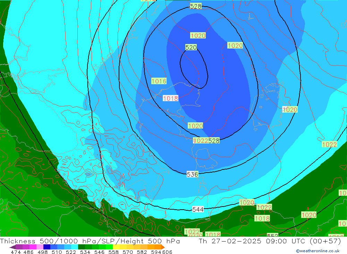This screenshot has width=347, height=254.
Task: Click the 498 value on the colour scale
Action: point(42,252)
